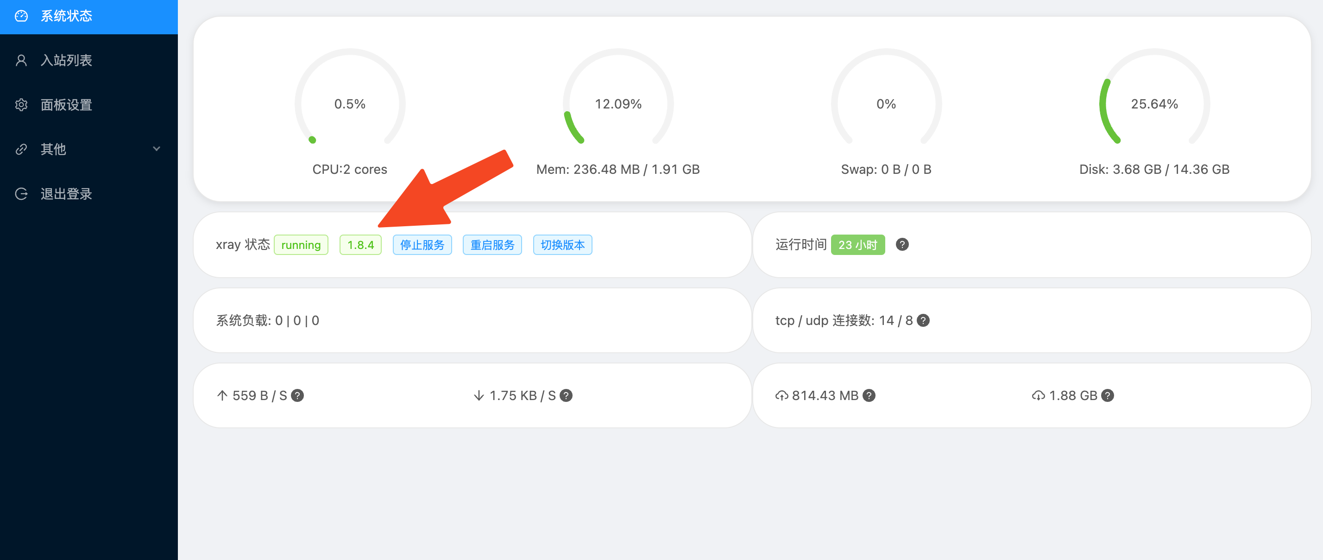This screenshot has height=560, width=1323.
Task: Click help icon next to upload speed
Action: (297, 395)
